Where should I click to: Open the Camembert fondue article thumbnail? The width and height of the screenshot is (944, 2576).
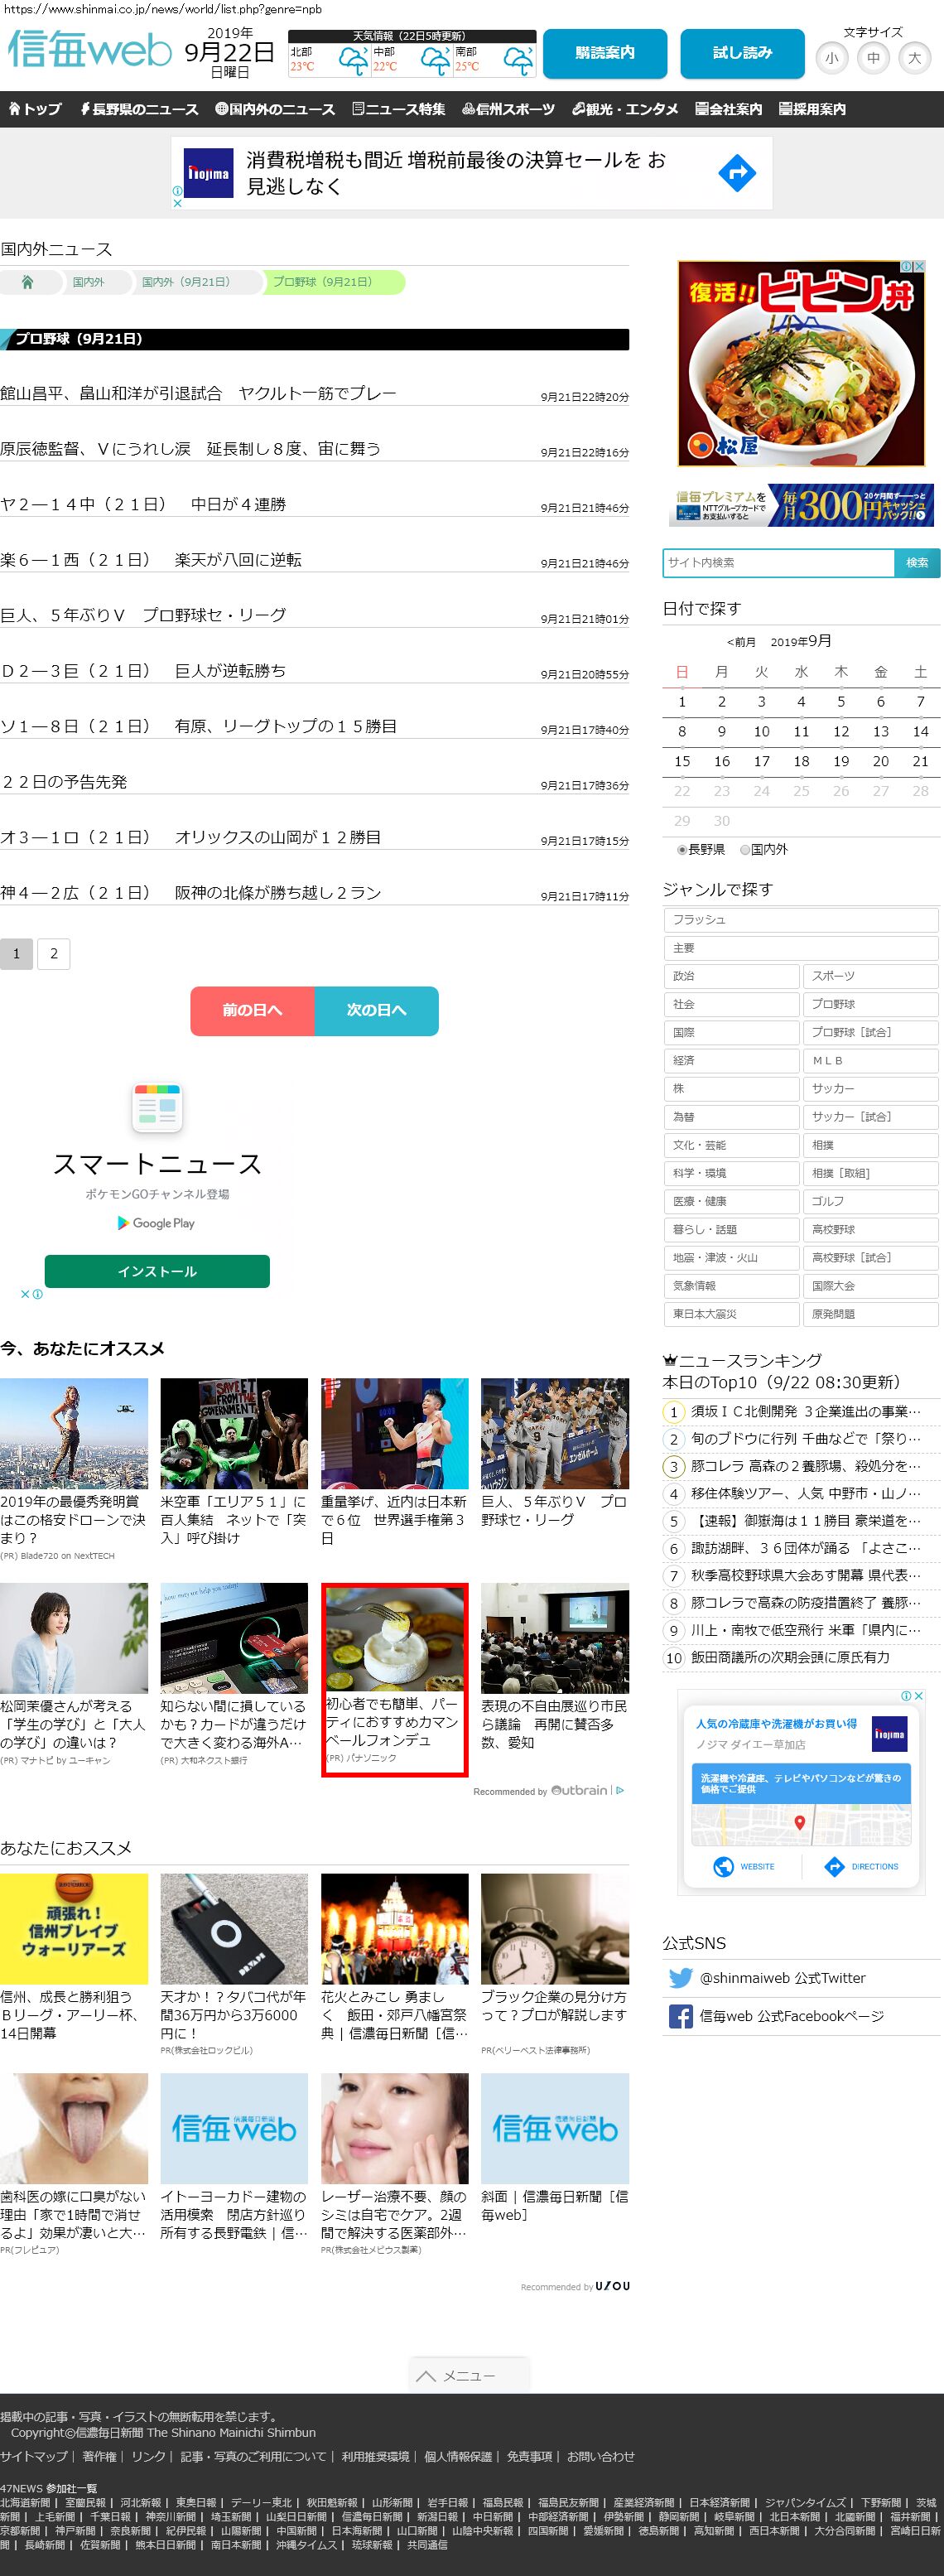pyautogui.click(x=394, y=1638)
